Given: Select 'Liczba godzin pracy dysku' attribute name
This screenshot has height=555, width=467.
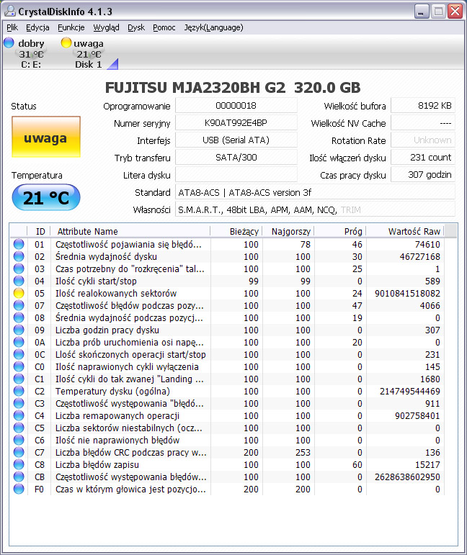Looking at the screenshot, I should tap(107, 330).
